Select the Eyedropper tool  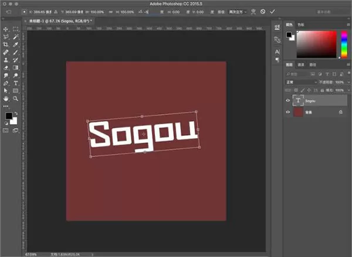[x=15, y=44]
